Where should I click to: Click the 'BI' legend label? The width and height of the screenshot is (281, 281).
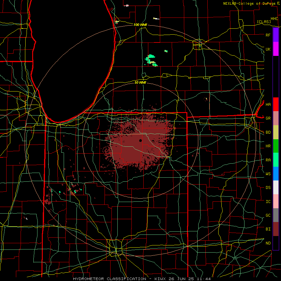pos(268,229)
